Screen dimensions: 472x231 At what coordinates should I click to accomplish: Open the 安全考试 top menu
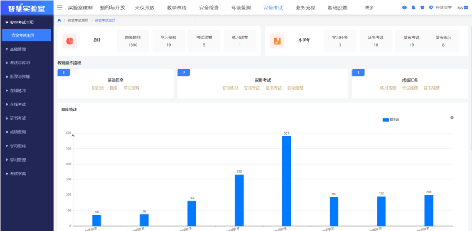[x=273, y=8]
